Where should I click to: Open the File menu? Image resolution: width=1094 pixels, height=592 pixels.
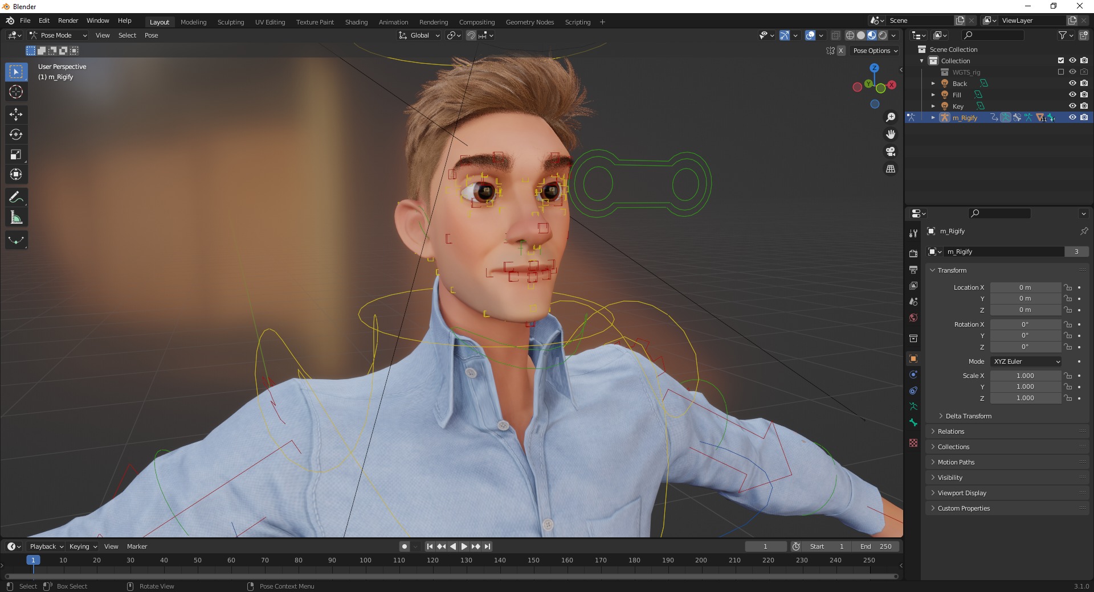point(25,20)
